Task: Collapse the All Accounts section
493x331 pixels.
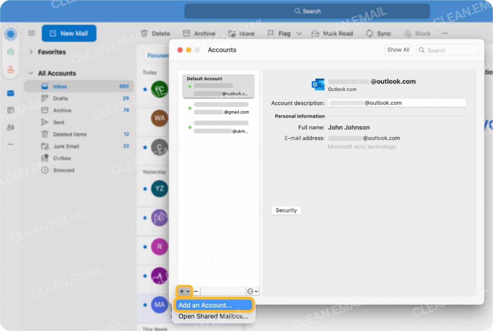Action: pos(31,73)
